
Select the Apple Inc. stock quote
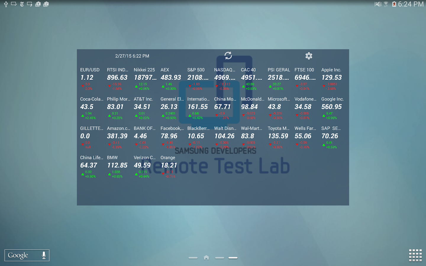[x=333, y=79]
